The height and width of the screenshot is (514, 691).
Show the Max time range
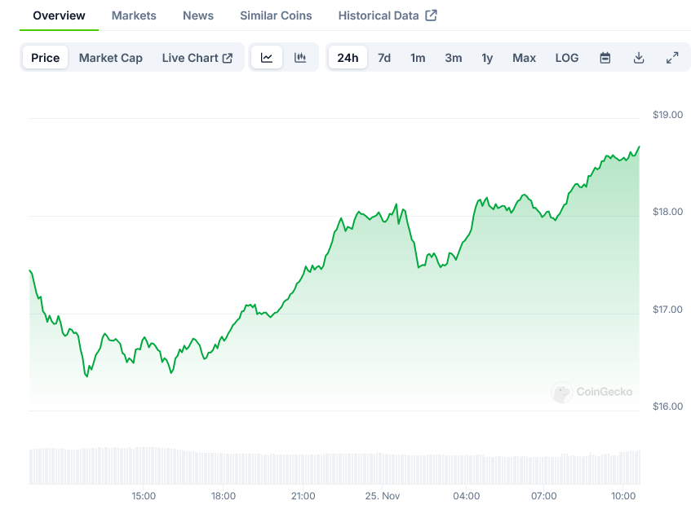tap(525, 58)
